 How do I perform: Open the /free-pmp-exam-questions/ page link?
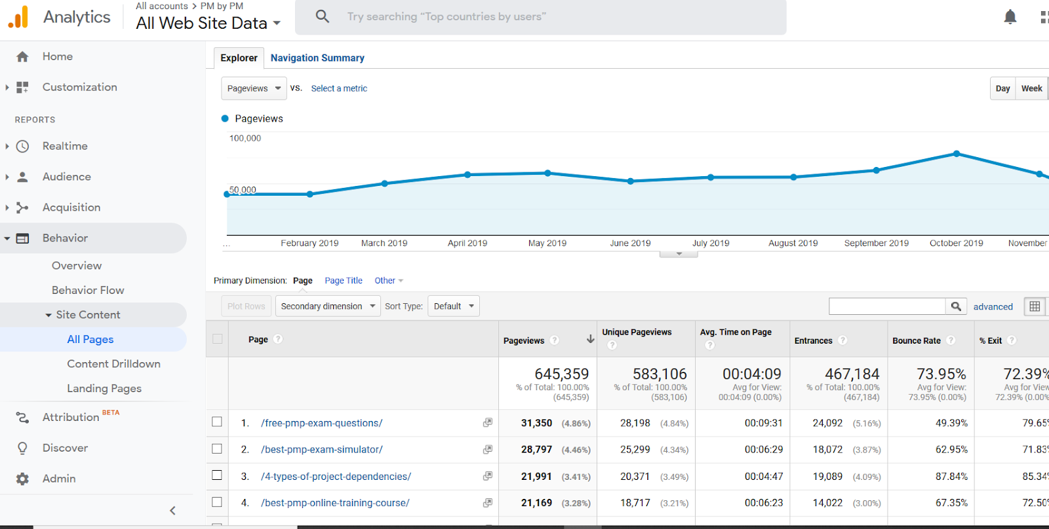pos(321,423)
